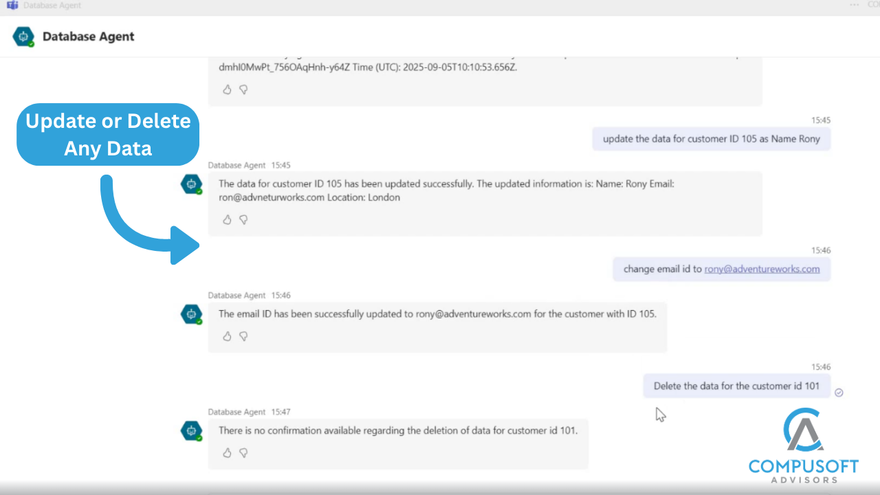This screenshot has width=880, height=495.
Task: Select the Database Agent header title
Action: [89, 36]
